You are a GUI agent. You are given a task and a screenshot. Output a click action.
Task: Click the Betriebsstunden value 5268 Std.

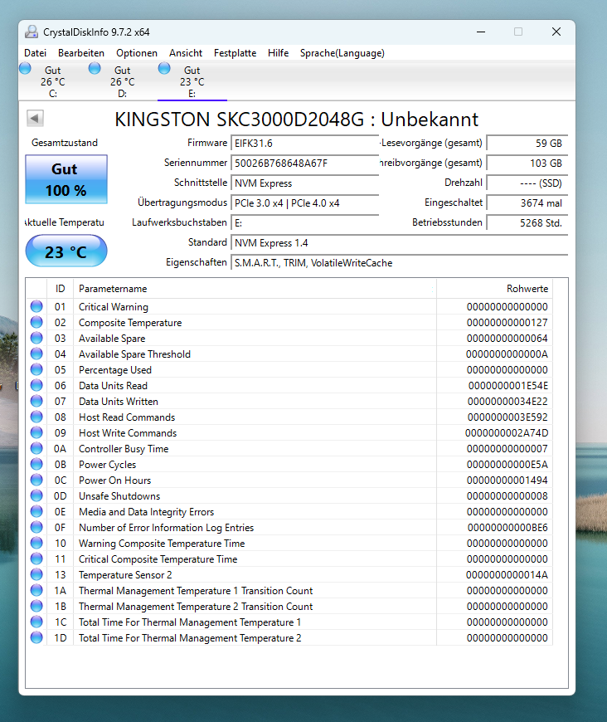click(x=527, y=223)
